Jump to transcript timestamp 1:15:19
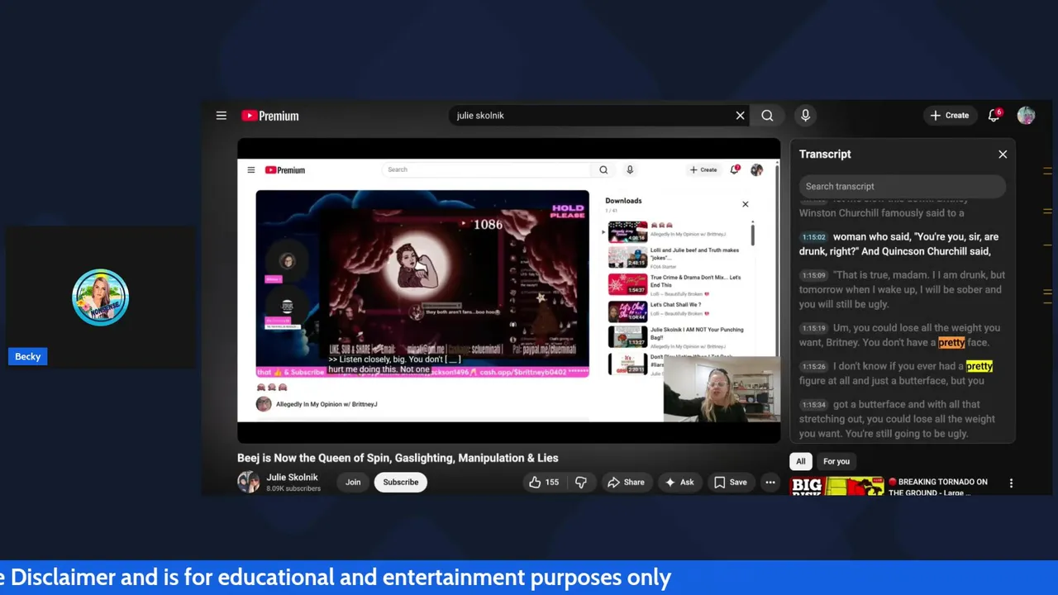 814,328
